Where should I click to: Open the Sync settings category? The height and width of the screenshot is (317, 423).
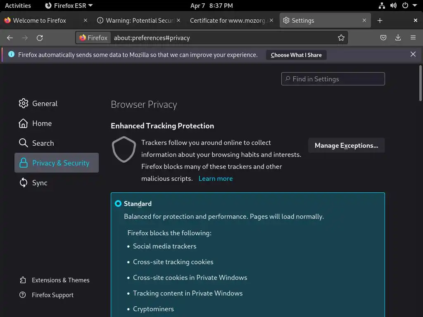click(x=40, y=183)
